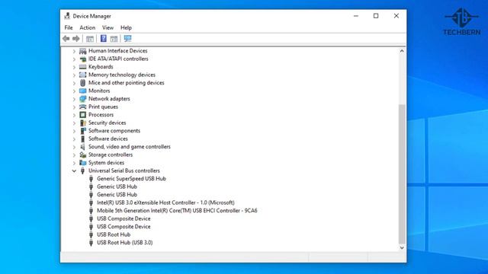Select the Software devices label
Viewport: 488px width, 274px height.
pos(108,139)
